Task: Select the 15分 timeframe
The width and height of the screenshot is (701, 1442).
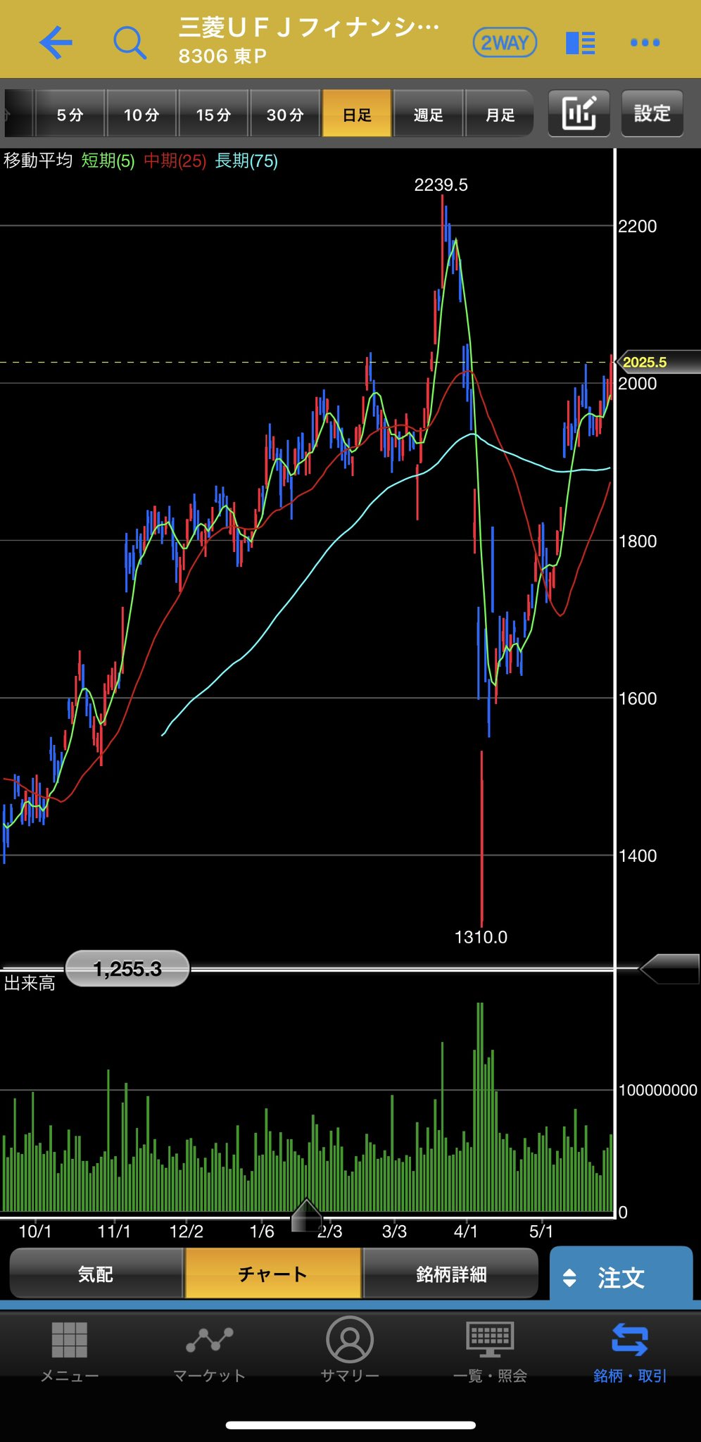Action: click(x=213, y=114)
